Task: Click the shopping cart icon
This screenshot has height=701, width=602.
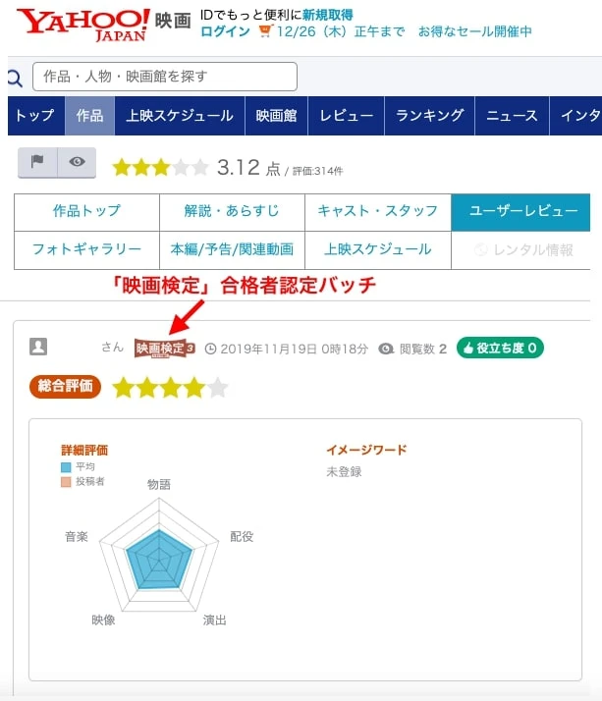Action: (x=265, y=31)
